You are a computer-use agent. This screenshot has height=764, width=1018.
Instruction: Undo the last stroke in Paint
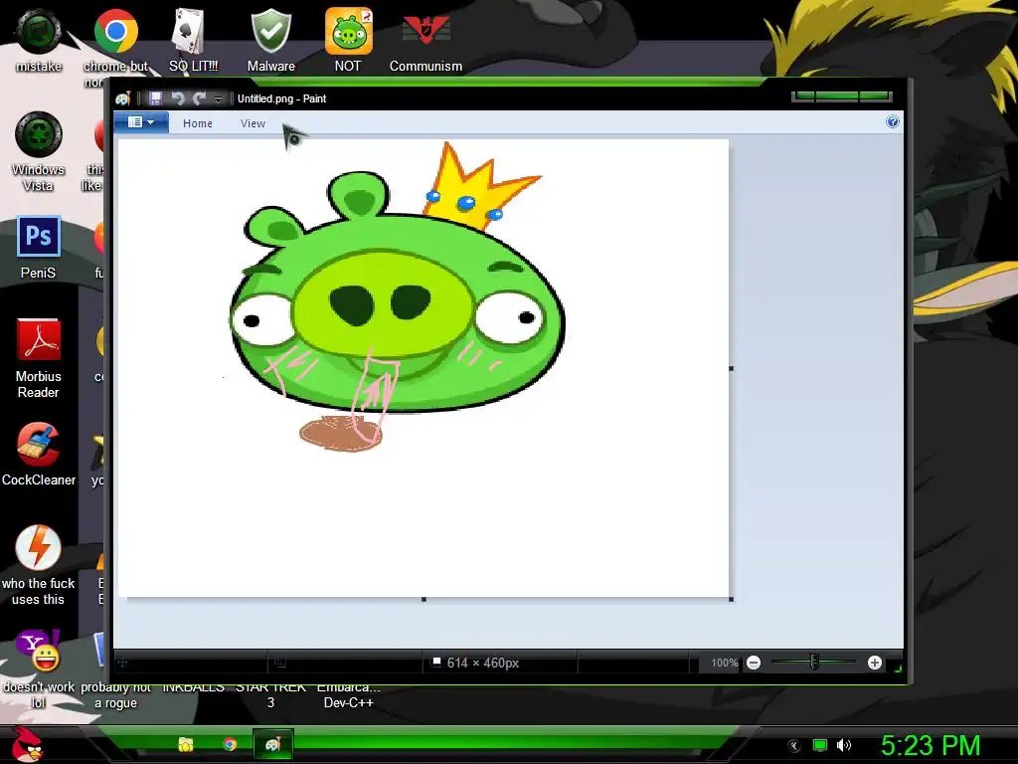pyautogui.click(x=177, y=98)
